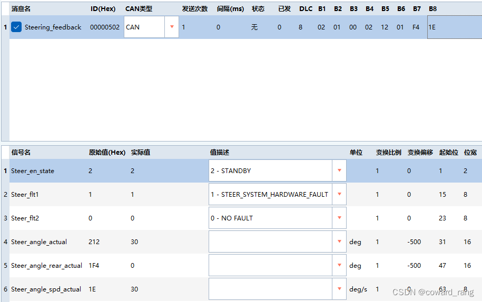This screenshot has width=482, height=302.
Task: Click the CAN类型 column header
Action: (x=139, y=8)
